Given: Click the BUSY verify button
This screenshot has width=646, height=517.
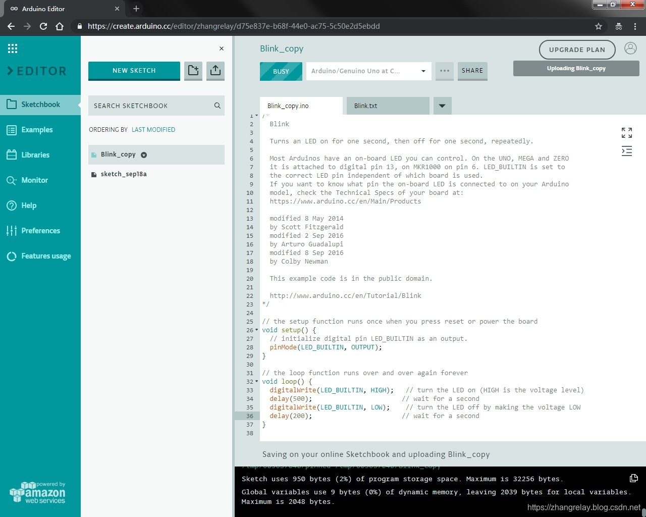Looking at the screenshot, I should tap(281, 71).
